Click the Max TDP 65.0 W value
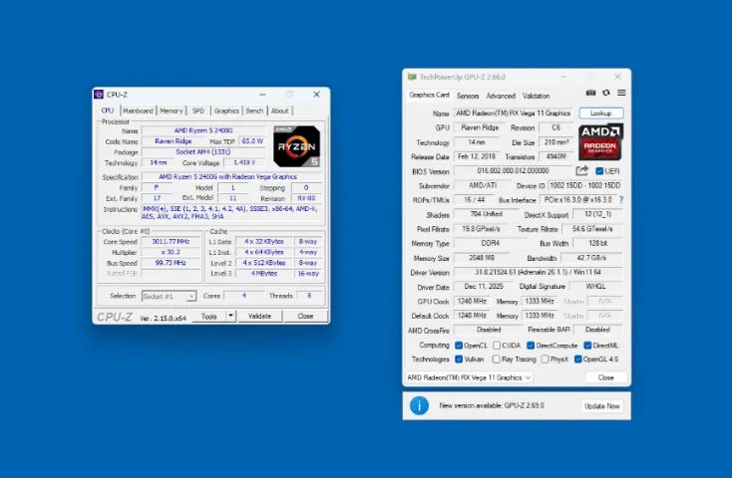The height and width of the screenshot is (478, 732). click(252, 140)
